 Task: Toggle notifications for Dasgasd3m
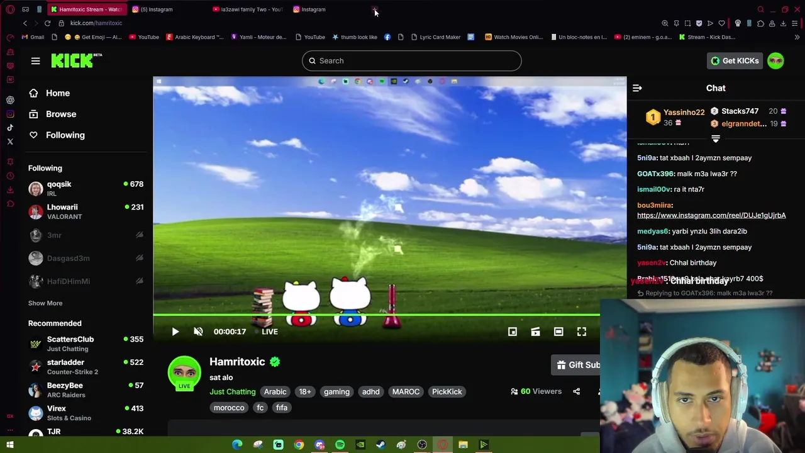click(139, 258)
